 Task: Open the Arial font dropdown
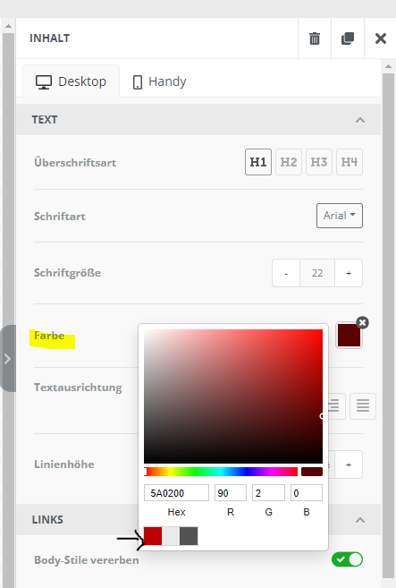pos(340,216)
